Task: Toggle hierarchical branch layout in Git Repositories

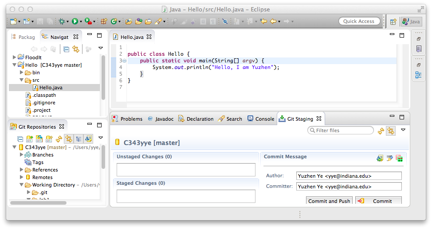Action: click(x=79, y=139)
